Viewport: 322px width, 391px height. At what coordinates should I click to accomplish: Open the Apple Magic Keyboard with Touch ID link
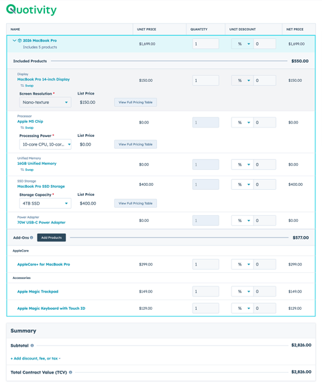pyautogui.click(x=51, y=309)
